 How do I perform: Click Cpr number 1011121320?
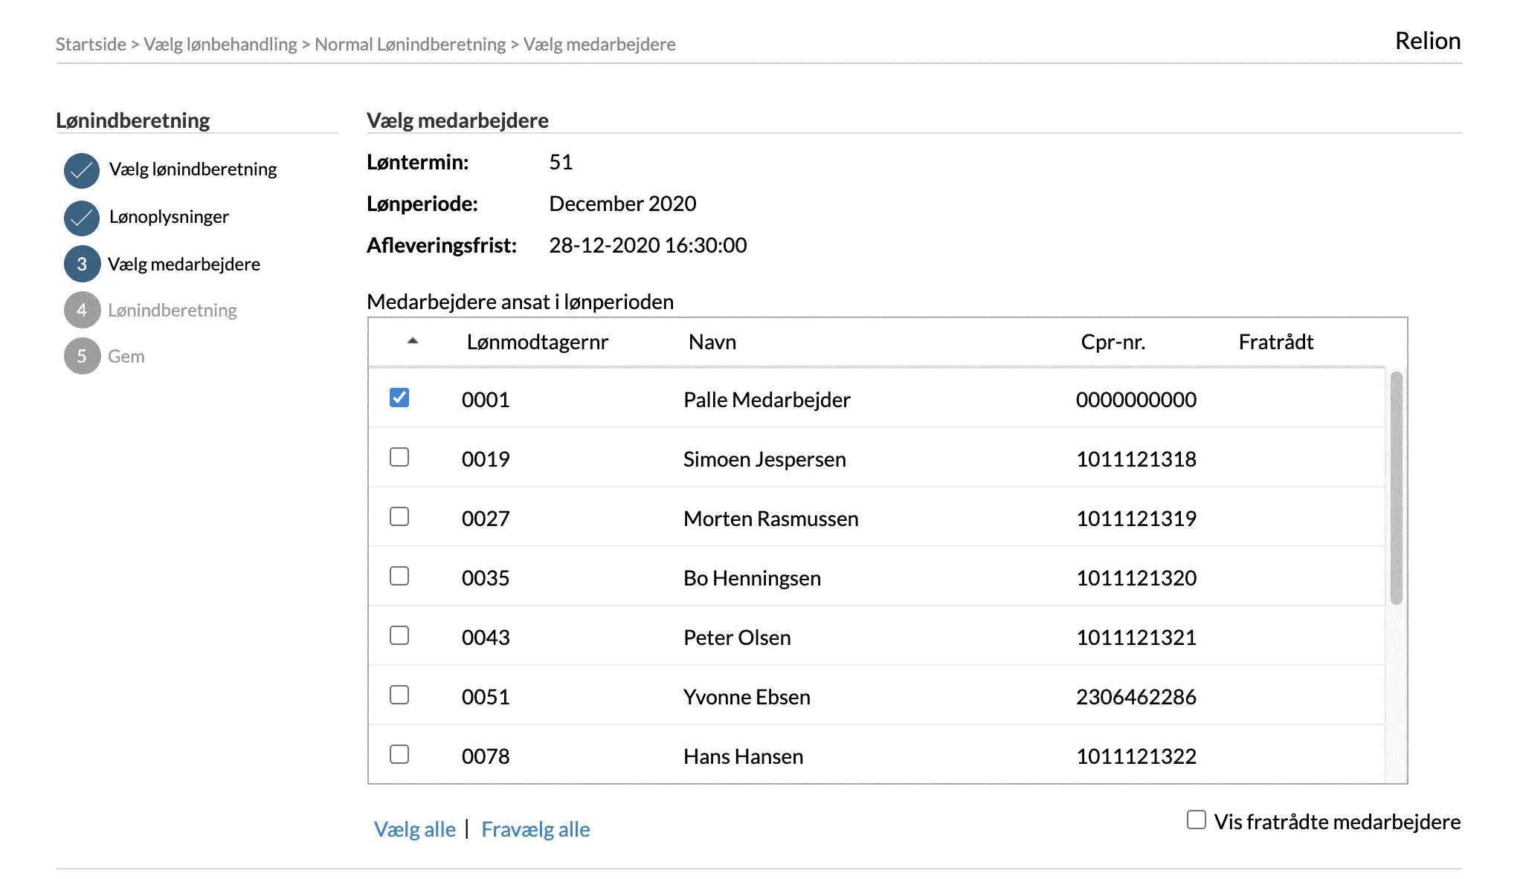1136,578
